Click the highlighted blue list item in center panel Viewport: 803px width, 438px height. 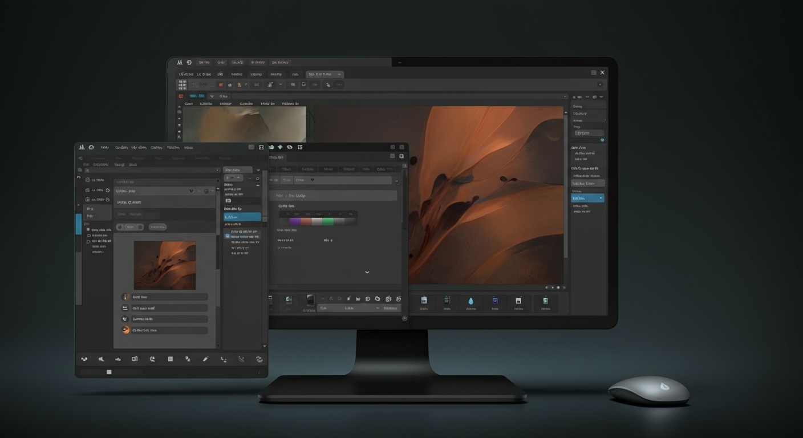242,217
